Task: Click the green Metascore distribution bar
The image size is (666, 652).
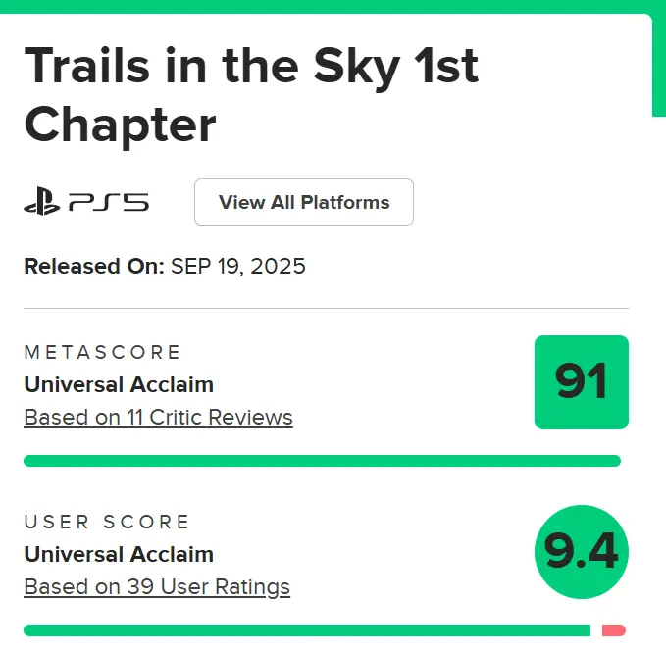Action: [x=322, y=461]
